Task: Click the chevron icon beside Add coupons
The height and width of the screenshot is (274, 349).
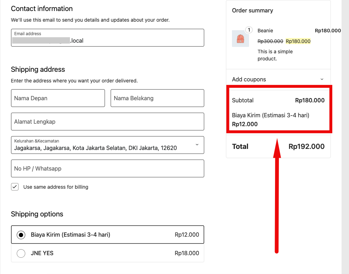Action: (x=322, y=79)
